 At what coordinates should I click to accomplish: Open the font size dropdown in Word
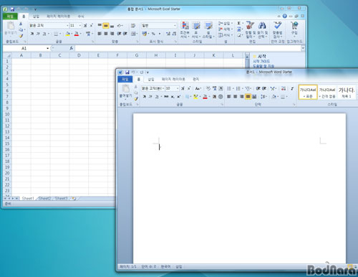[178, 88]
